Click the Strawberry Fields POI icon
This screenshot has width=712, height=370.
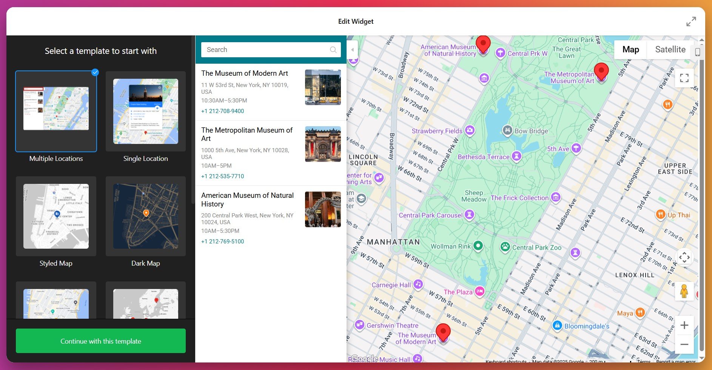tap(469, 130)
